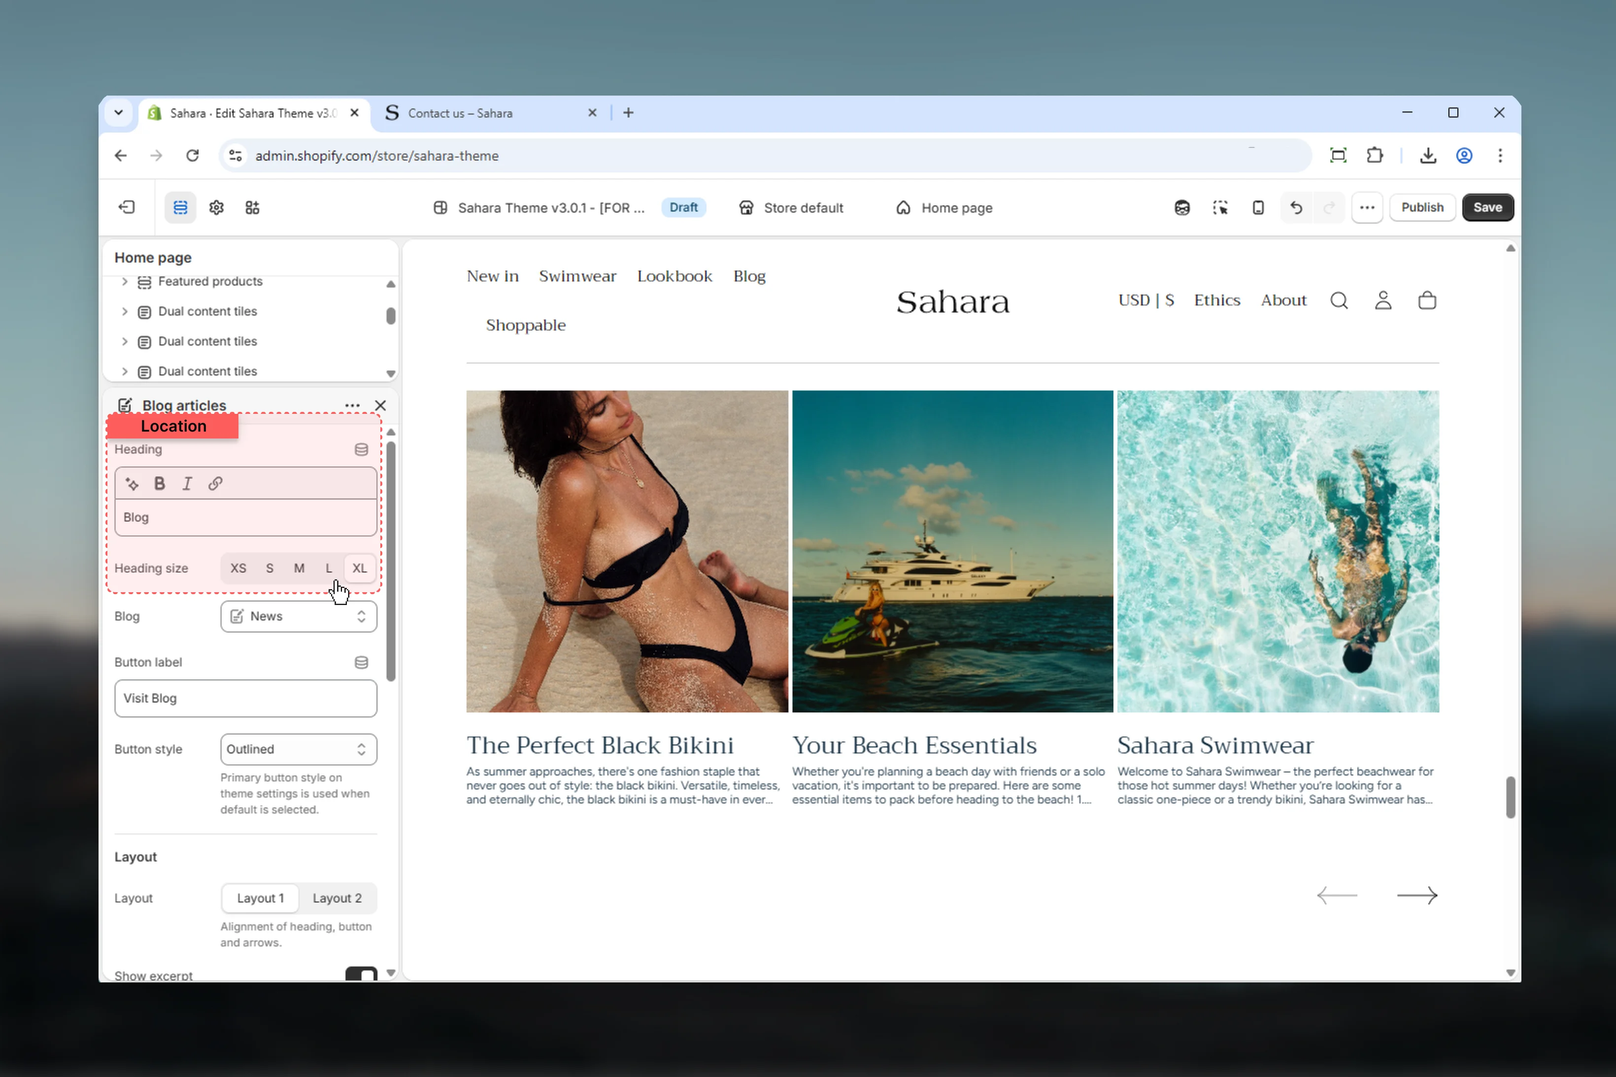Redo the last change
This screenshot has width=1616, height=1077.
[x=1329, y=207]
